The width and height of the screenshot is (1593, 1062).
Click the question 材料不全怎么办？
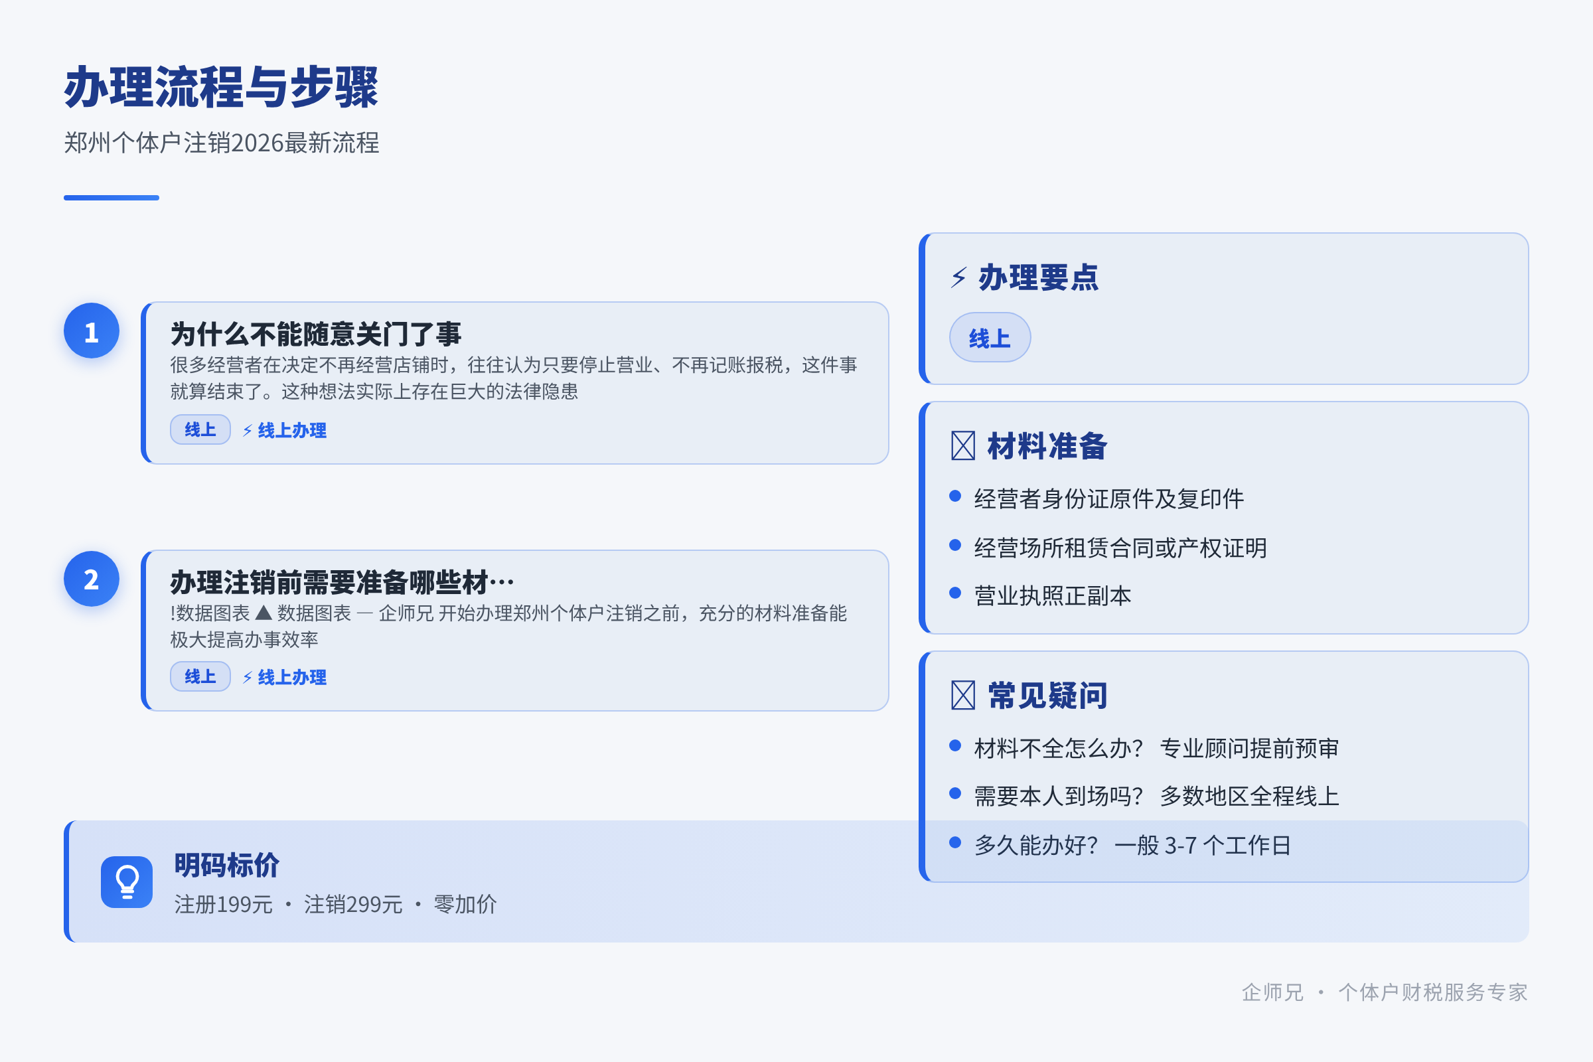(x=1059, y=748)
